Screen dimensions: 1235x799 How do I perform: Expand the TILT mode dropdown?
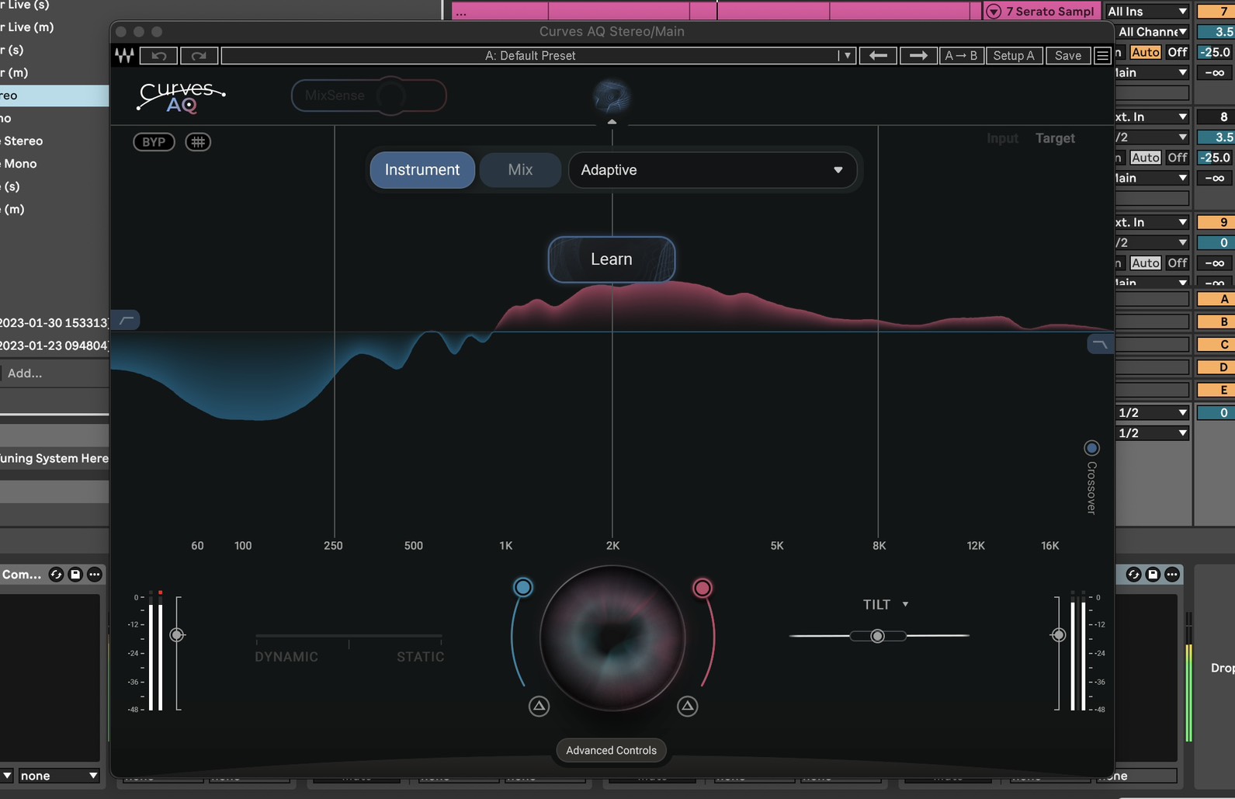tap(904, 604)
